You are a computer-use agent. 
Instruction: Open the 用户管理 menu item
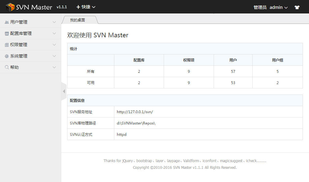click(x=31, y=22)
